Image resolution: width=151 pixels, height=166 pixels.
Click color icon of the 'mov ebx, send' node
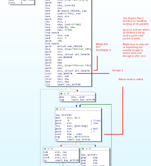[61, 94]
